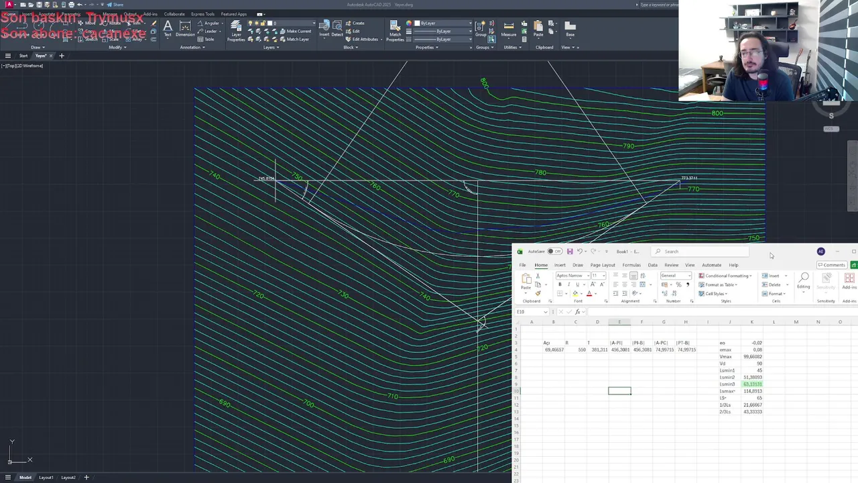The width and height of the screenshot is (858, 483).
Task: Click the AutoCAD keyword search field
Action: tap(659, 5)
